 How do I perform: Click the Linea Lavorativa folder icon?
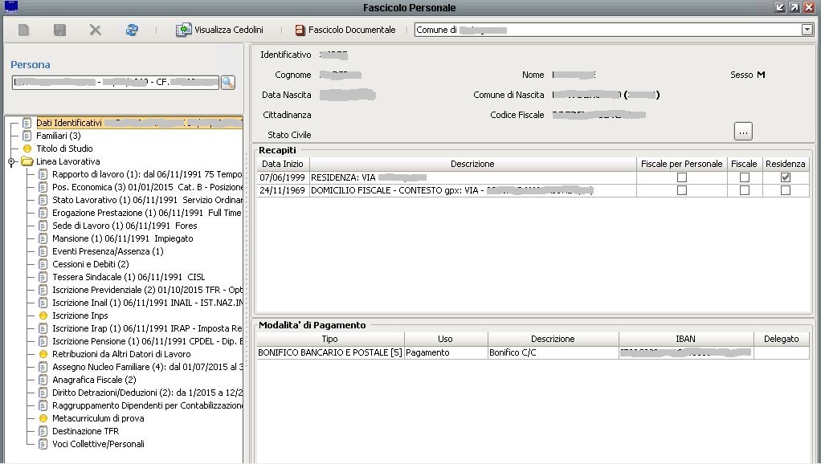pyautogui.click(x=27, y=161)
